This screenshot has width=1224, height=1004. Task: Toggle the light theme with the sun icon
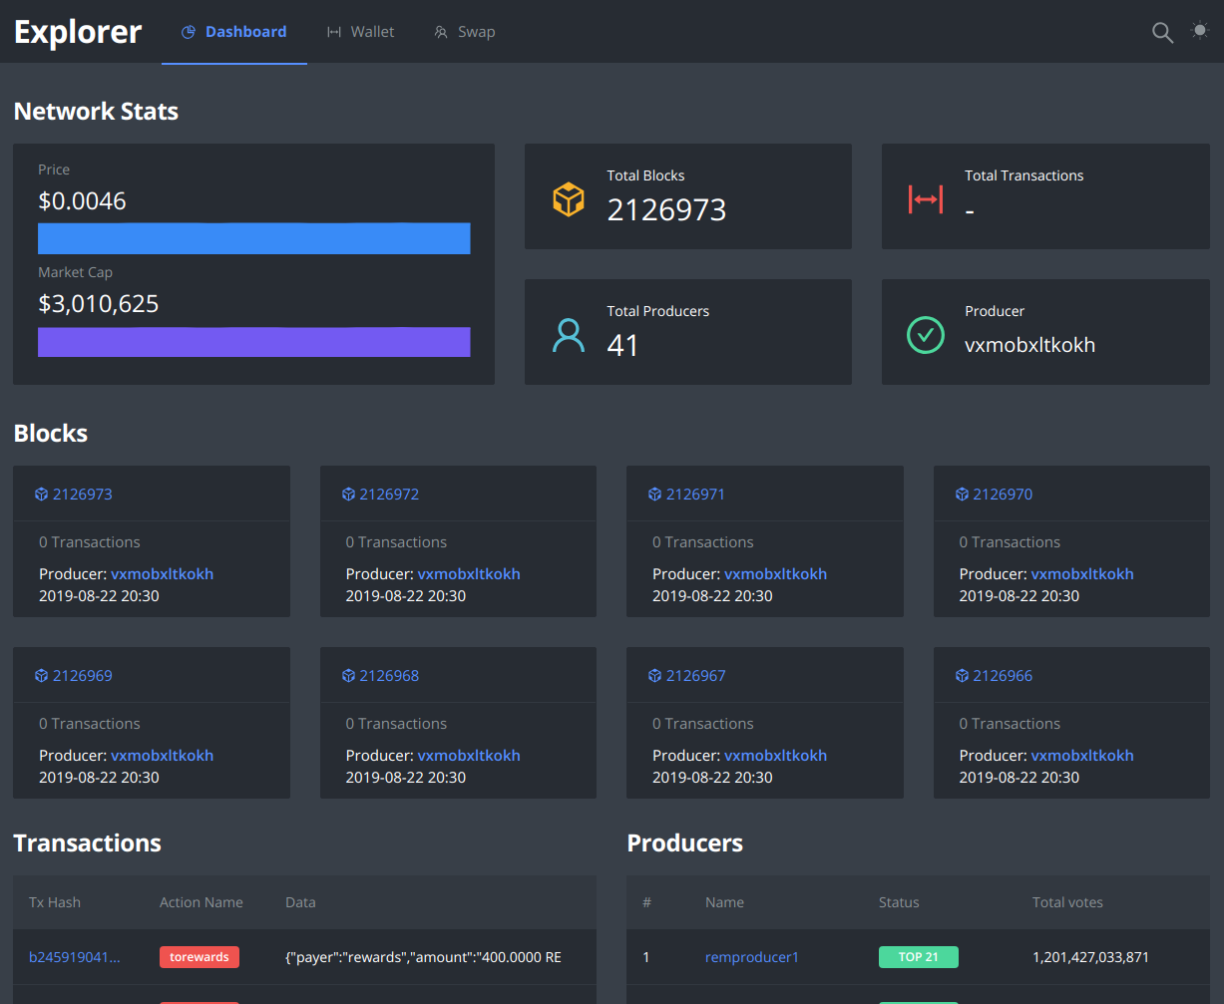[x=1199, y=31]
